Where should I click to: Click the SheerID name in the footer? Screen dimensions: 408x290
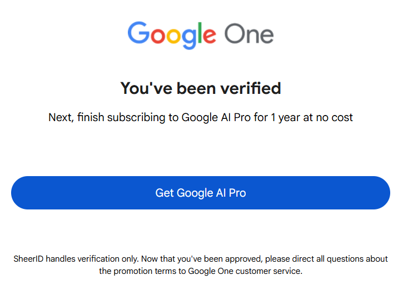click(x=28, y=259)
